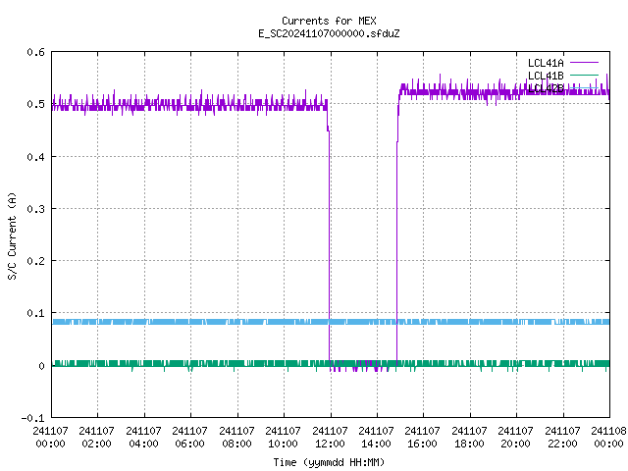Click the x-axis tick label 241107 14:00
The height and width of the screenshot is (471, 628).
tap(376, 438)
